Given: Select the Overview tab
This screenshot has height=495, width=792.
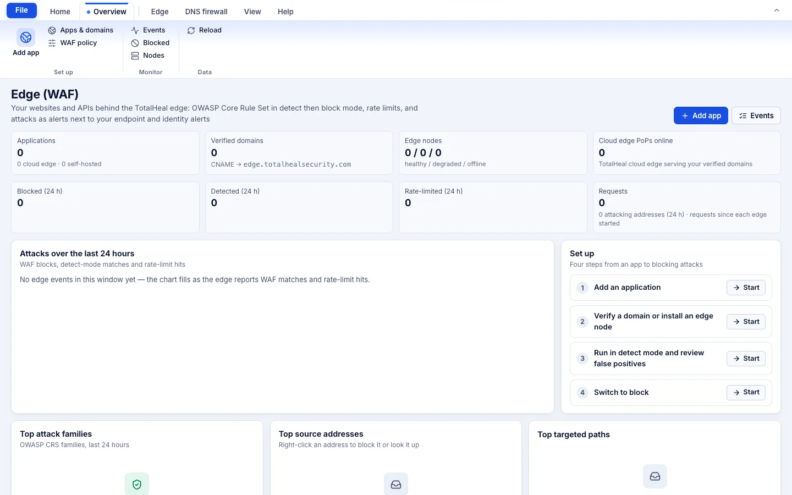Looking at the screenshot, I should [x=107, y=12].
